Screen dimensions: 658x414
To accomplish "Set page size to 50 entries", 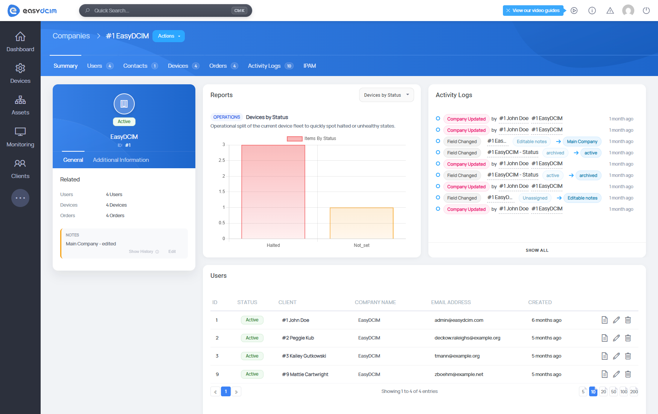I will click(614, 392).
